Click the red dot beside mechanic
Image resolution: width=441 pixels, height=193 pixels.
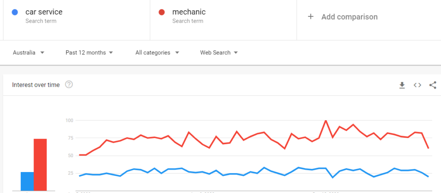162,12
